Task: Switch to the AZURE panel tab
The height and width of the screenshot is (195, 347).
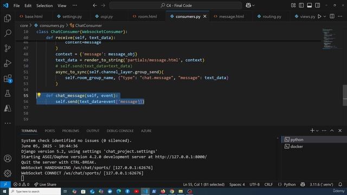Action: (x=146, y=131)
